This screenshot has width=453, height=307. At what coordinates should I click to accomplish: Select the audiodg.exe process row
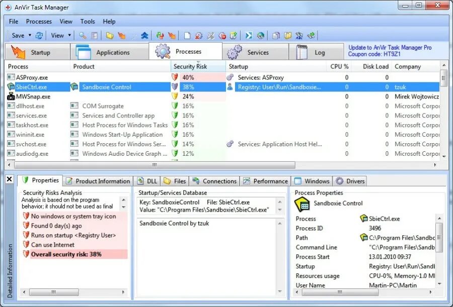[223, 154]
